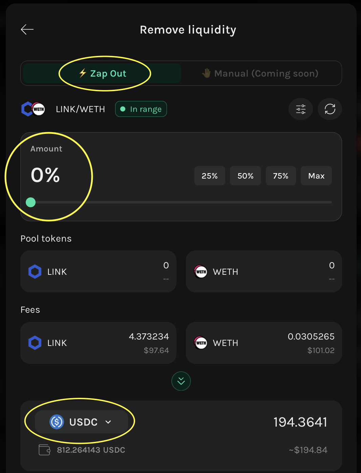Image resolution: width=361 pixels, height=473 pixels.
Task: Click the wallet balance icon
Action: pyautogui.click(x=44, y=450)
